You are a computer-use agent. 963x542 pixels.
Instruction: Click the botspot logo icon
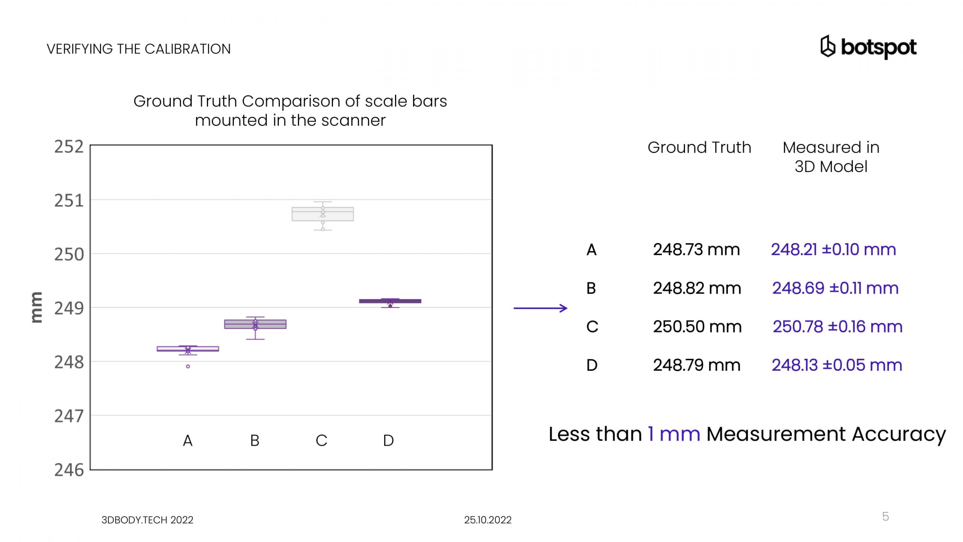(x=828, y=47)
